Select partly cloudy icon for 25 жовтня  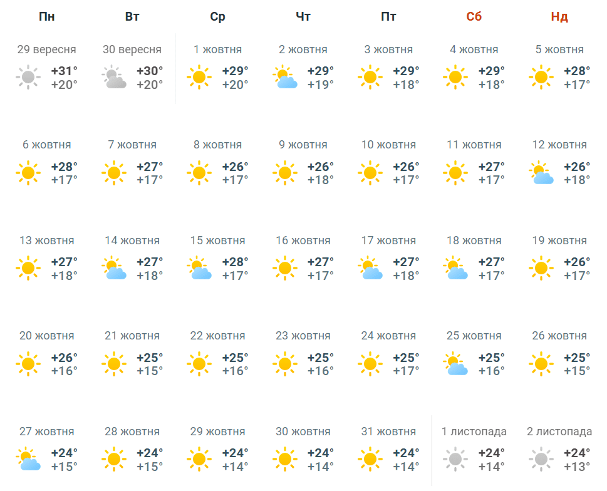[x=455, y=364]
